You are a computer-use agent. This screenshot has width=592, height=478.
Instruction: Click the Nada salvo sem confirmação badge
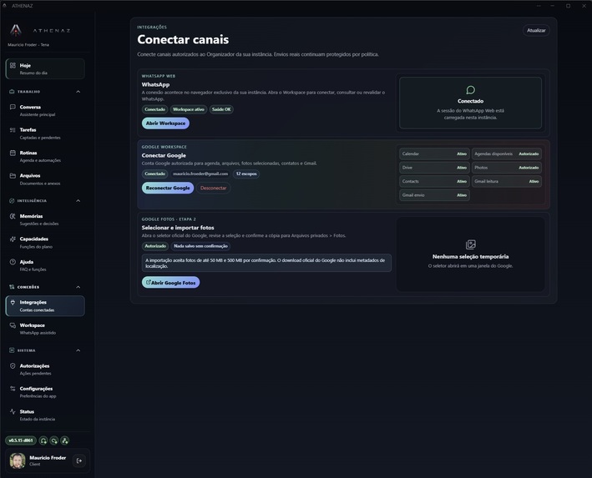pos(200,246)
